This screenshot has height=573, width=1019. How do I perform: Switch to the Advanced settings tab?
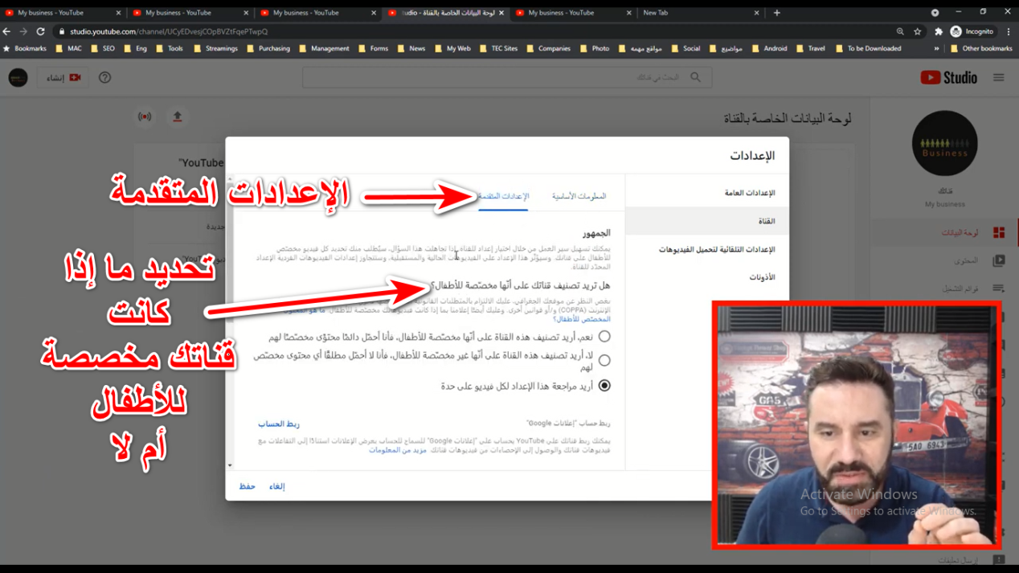coord(503,196)
